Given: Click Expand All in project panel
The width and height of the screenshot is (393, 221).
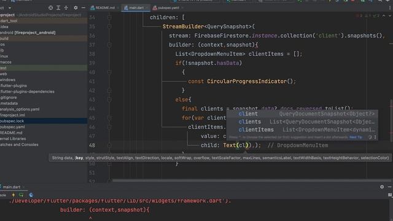Looking at the screenshot, I should point(58,8).
